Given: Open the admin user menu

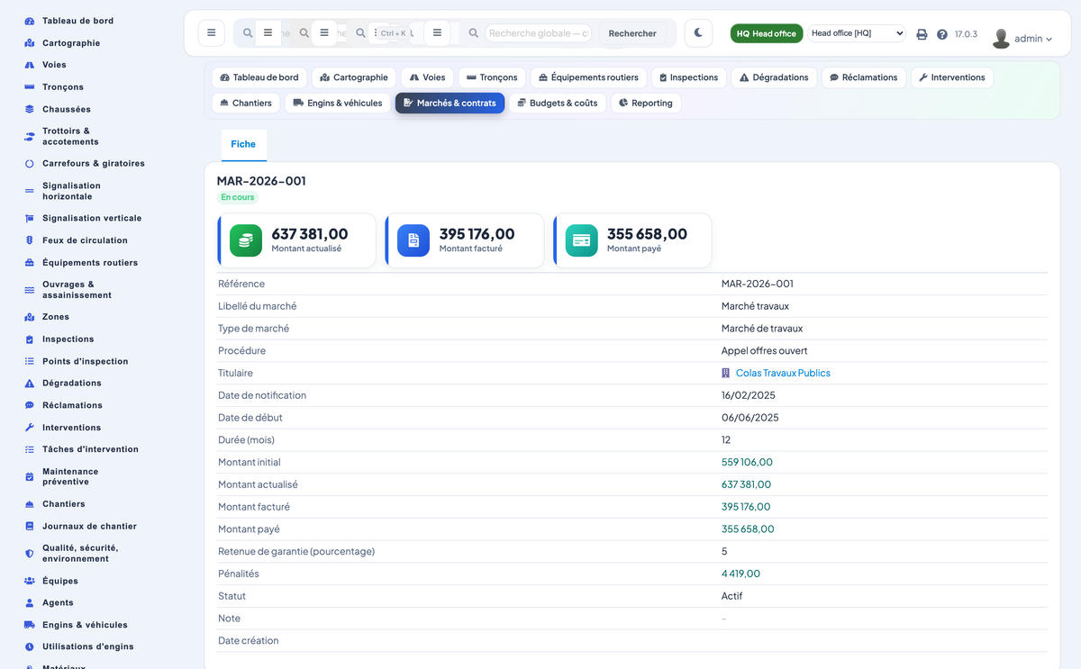Looking at the screenshot, I should coord(1022,39).
